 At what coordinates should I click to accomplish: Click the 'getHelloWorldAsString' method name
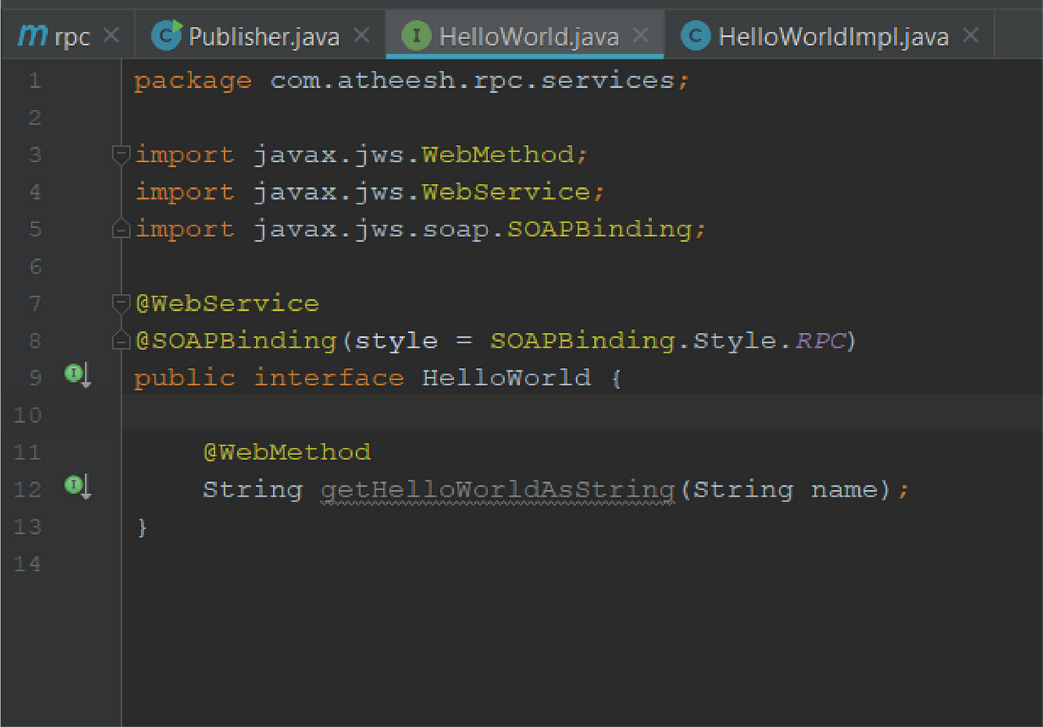coord(498,490)
